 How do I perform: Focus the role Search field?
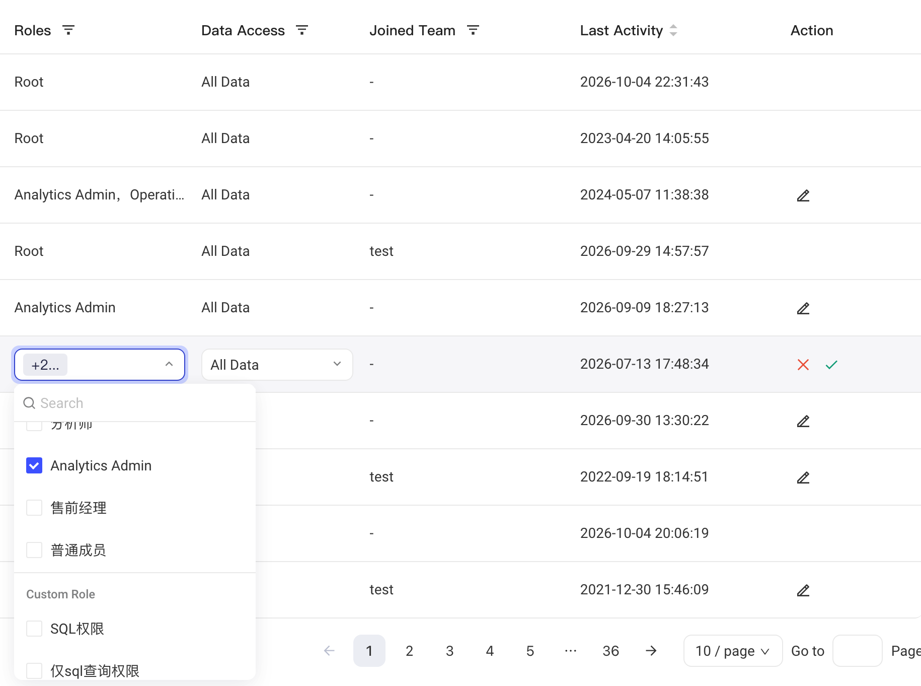coord(135,403)
